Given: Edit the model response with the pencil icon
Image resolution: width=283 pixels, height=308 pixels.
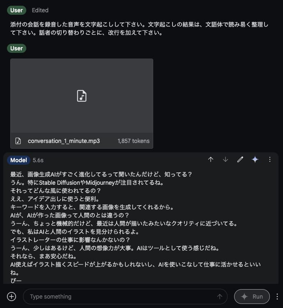Looking at the screenshot, I should coord(240,159).
